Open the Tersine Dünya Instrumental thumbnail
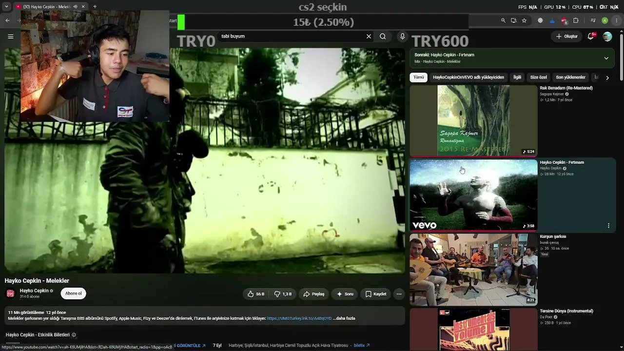This screenshot has height=351, width=624. tap(473, 330)
